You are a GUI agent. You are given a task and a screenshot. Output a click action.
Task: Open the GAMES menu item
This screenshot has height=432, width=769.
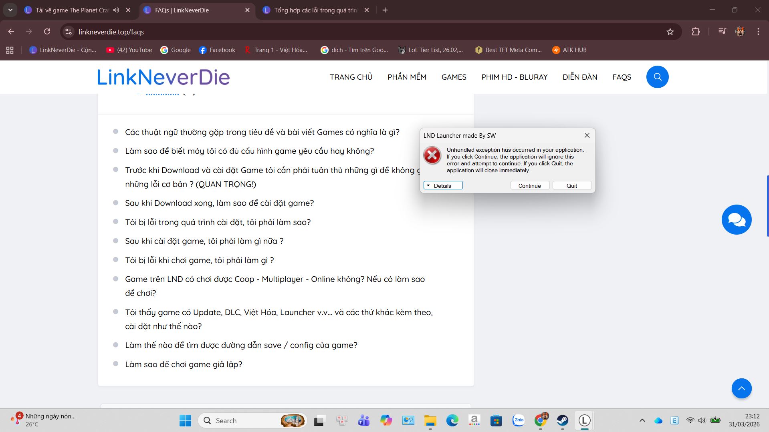tap(454, 77)
